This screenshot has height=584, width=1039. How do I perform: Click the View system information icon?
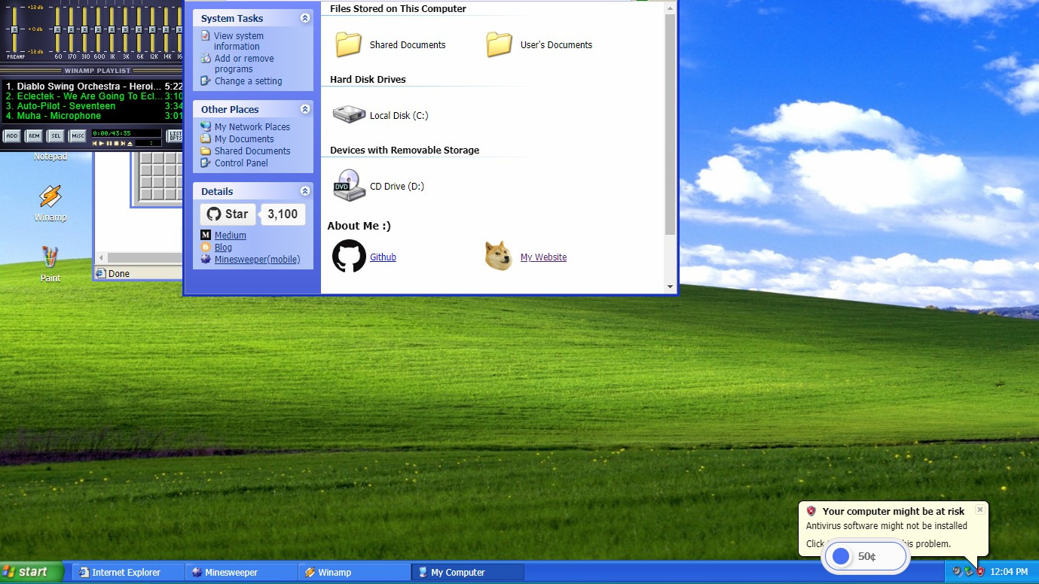coord(206,36)
